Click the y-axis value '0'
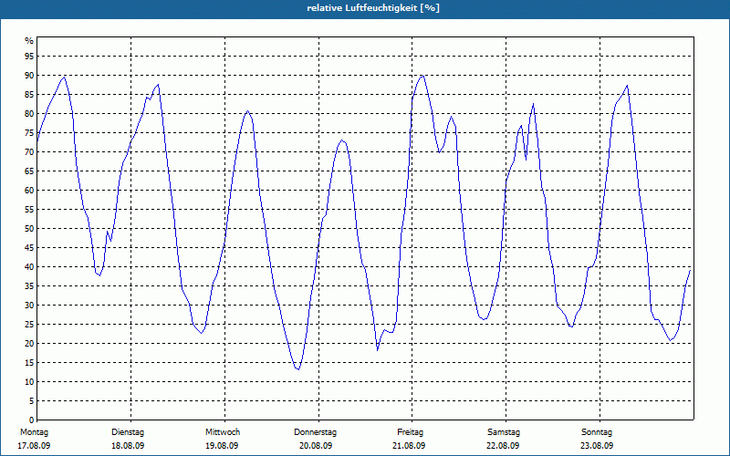Viewport: 730px width, 456px height. (32, 420)
